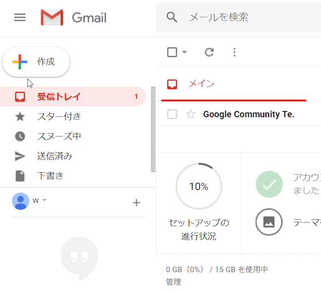Open the 管理 storage link
This screenshot has width=321, height=291.
[x=173, y=282]
